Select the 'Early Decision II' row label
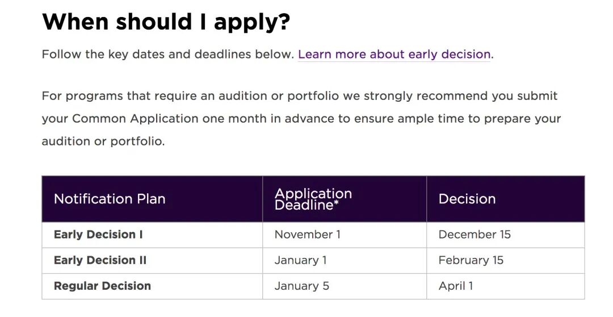 click(100, 260)
